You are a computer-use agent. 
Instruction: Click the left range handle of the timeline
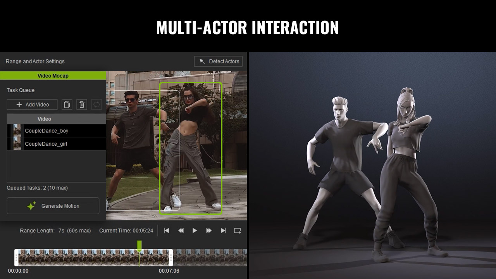point(16,257)
